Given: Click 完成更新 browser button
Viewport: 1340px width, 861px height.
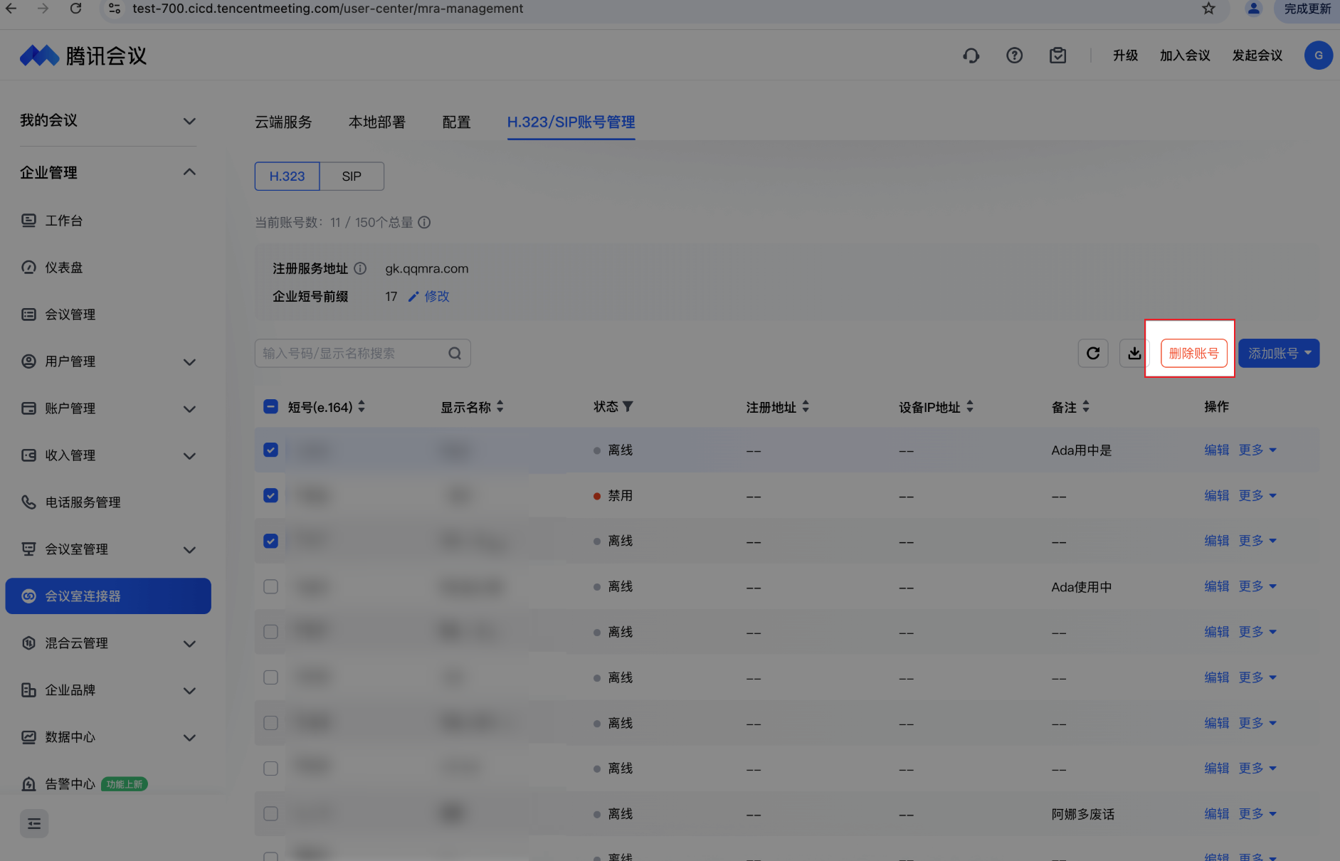Looking at the screenshot, I should click(1307, 9).
